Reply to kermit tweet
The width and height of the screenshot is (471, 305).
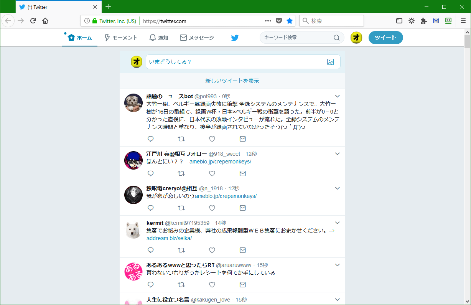(x=151, y=250)
